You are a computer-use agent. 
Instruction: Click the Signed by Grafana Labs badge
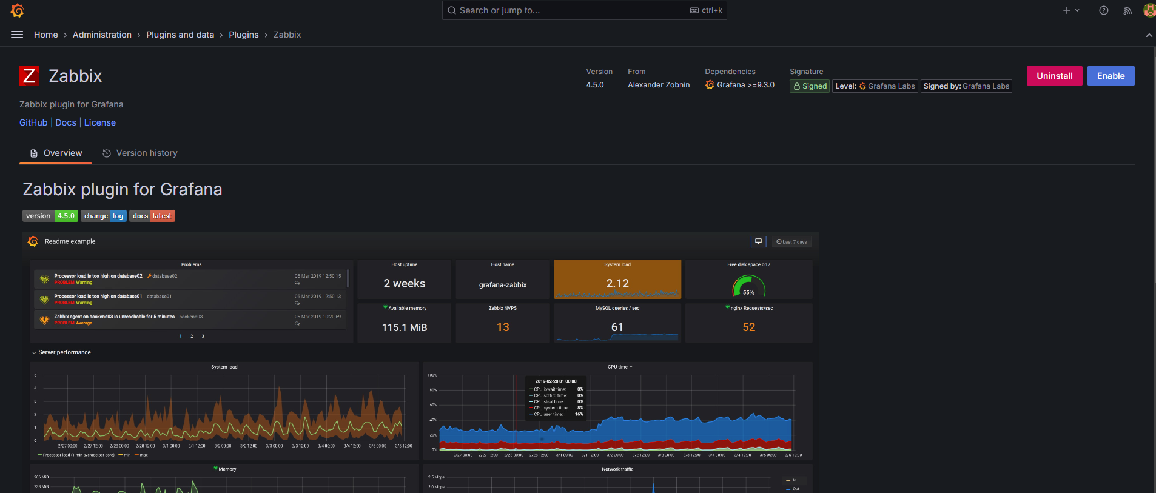click(966, 86)
